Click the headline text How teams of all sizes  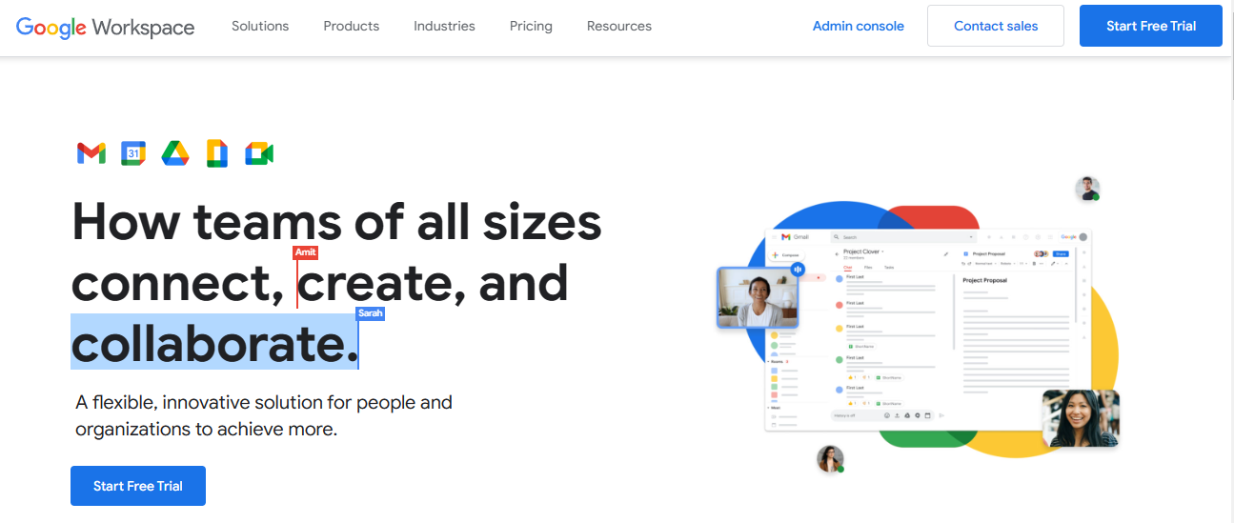click(x=336, y=222)
